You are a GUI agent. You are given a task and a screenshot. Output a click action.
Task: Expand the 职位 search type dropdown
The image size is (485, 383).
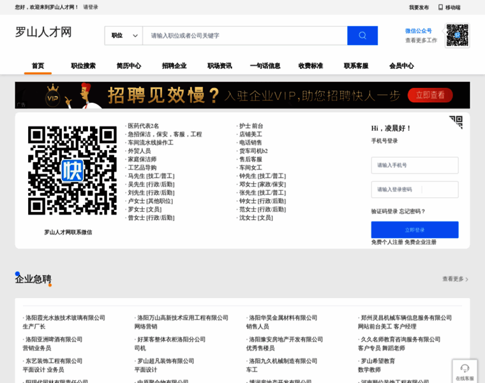pos(124,36)
